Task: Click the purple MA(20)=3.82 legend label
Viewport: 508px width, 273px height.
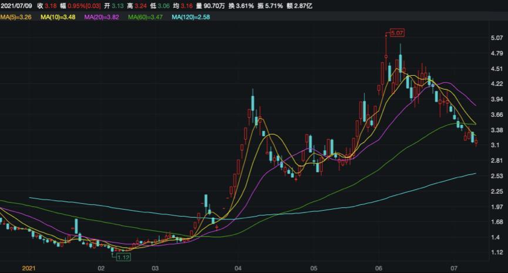Action: pyautogui.click(x=102, y=18)
